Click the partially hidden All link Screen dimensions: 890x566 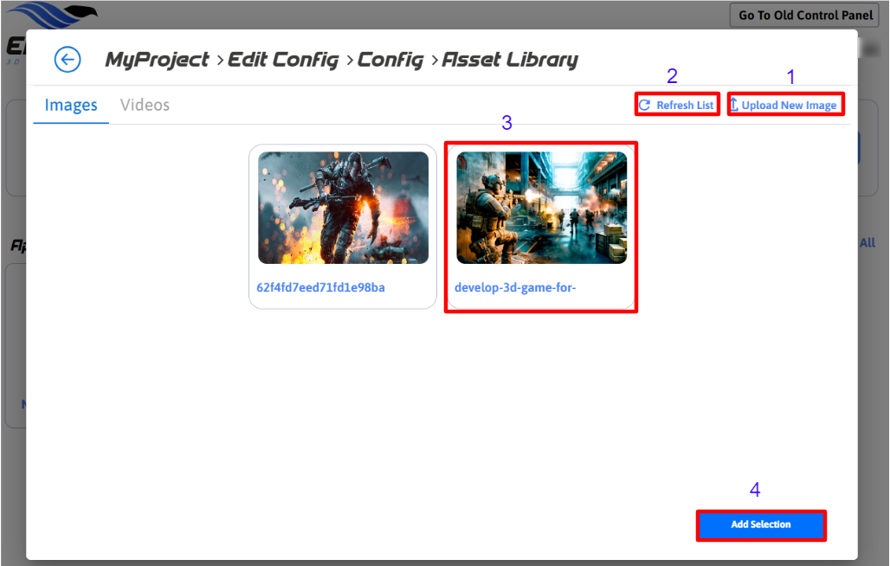pos(867,243)
